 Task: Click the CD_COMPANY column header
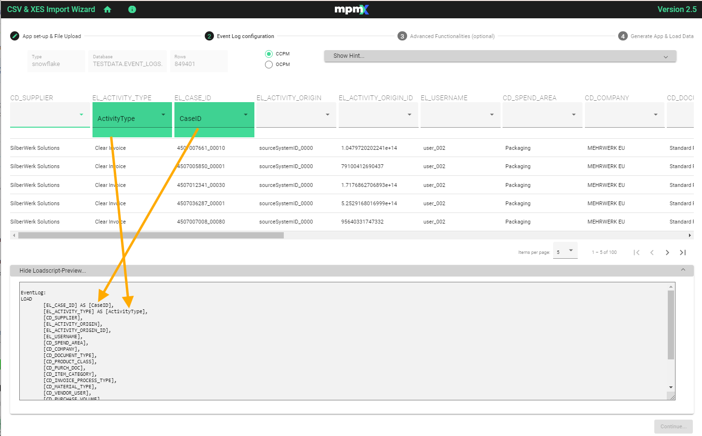[x=607, y=98]
